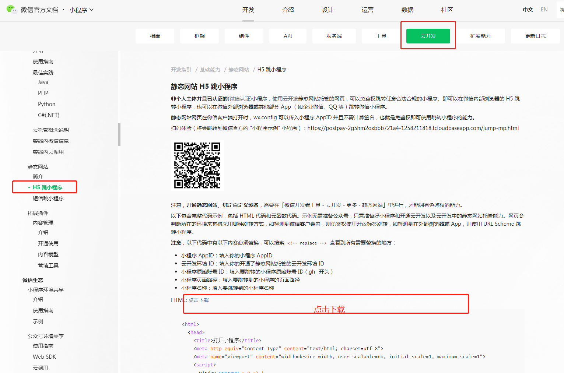Viewport: 564px width, 373px height.
Task: Click the 静态网站 H5 跳小程序 page heading
Action: click(204, 87)
